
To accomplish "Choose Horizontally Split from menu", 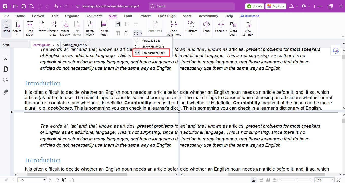I will click(x=153, y=47).
